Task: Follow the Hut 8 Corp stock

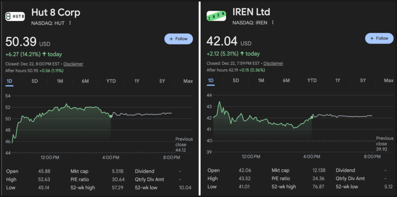Action: (178, 39)
